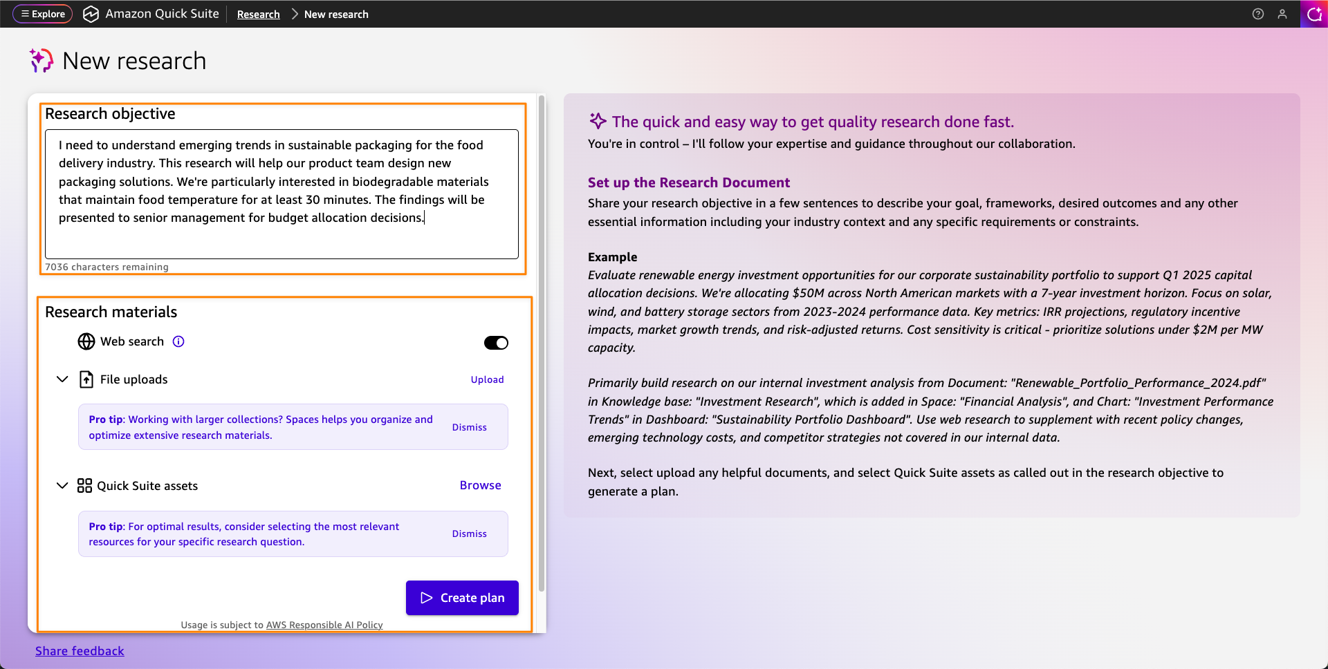The height and width of the screenshot is (669, 1328).
Task: Dismiss the optimal results pro tip
Action: 469,534
